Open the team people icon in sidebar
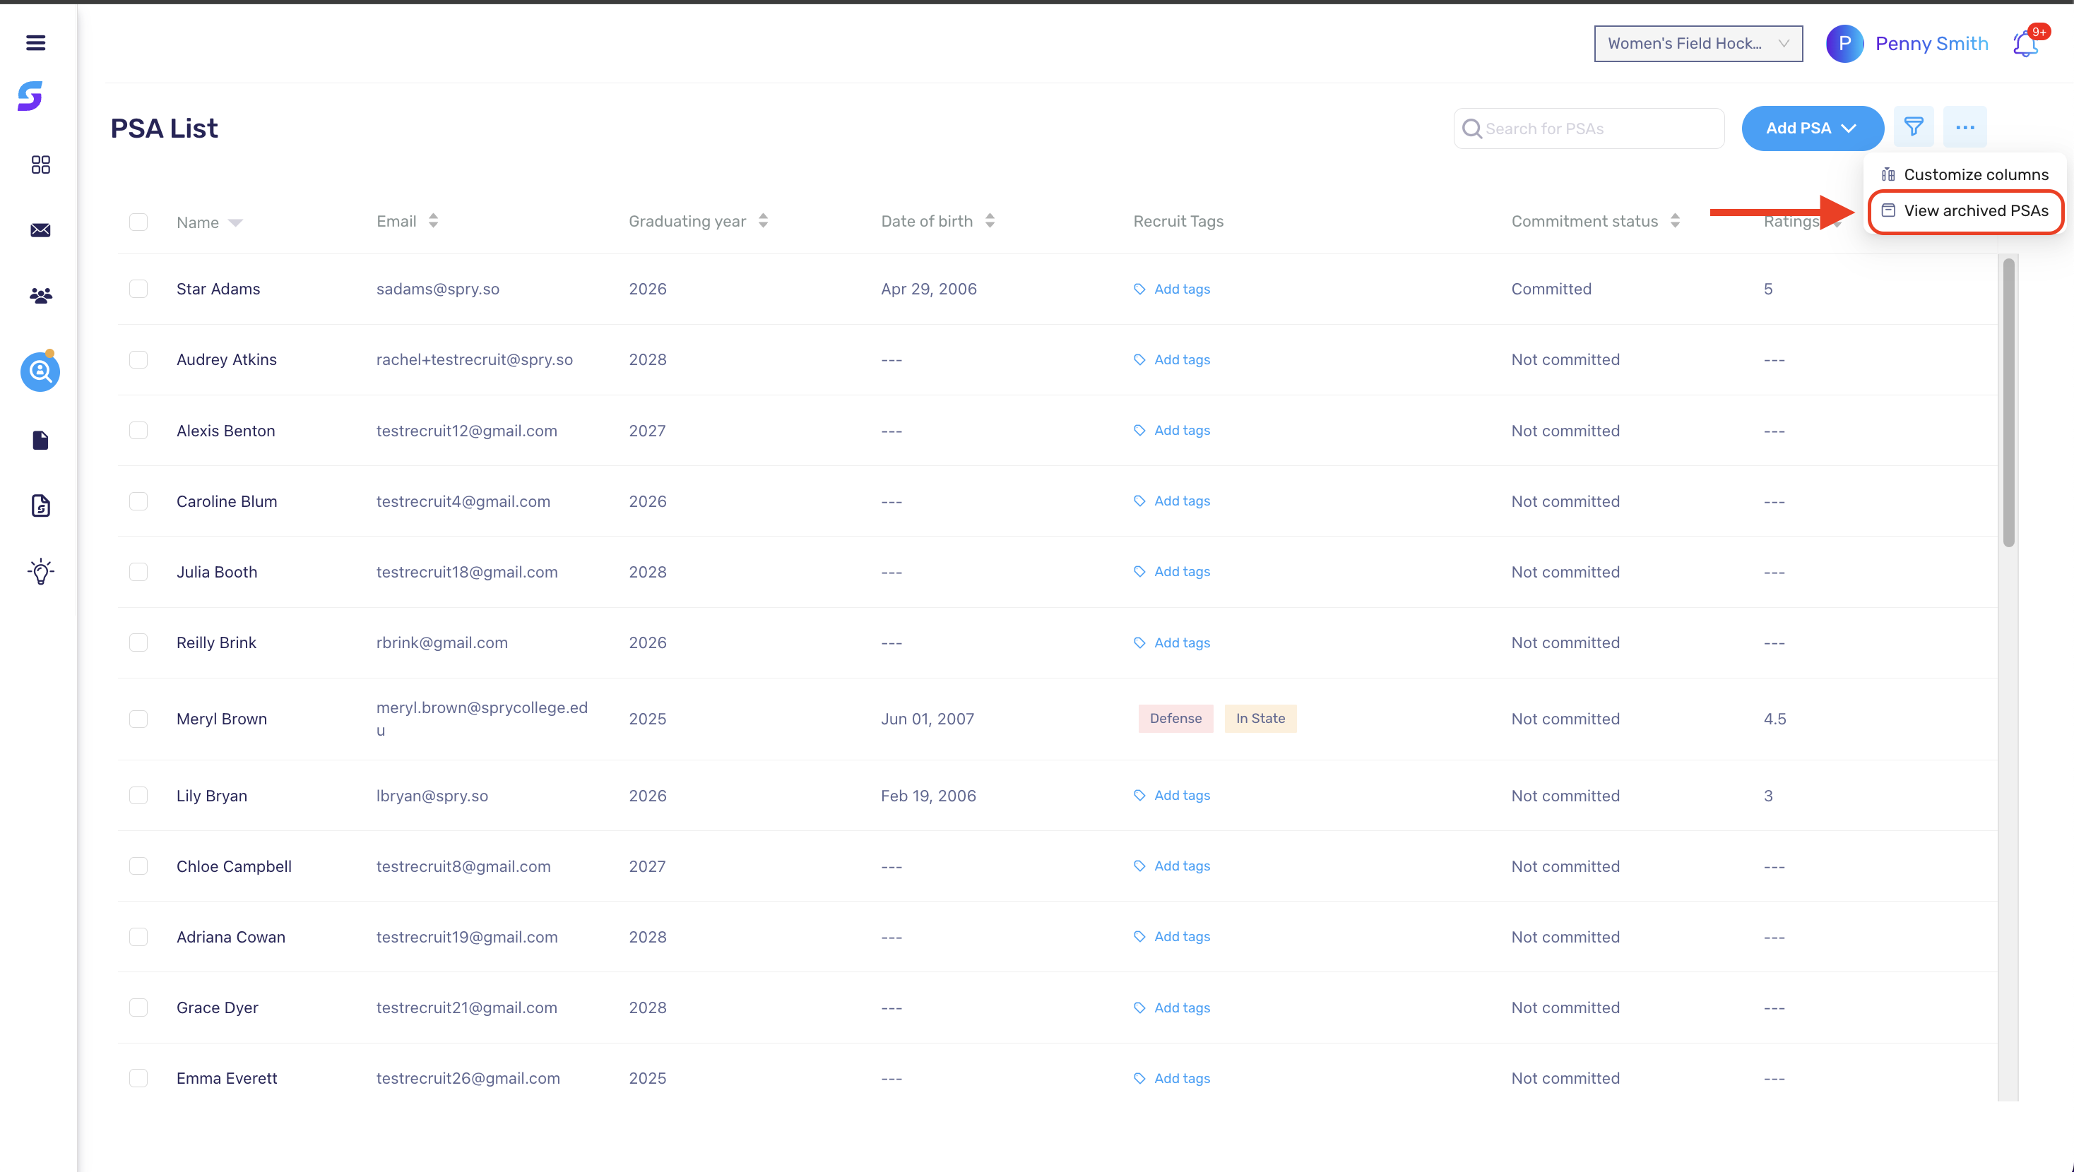The height and width of the screenshot is (1172, 2074). click(40, 295)
